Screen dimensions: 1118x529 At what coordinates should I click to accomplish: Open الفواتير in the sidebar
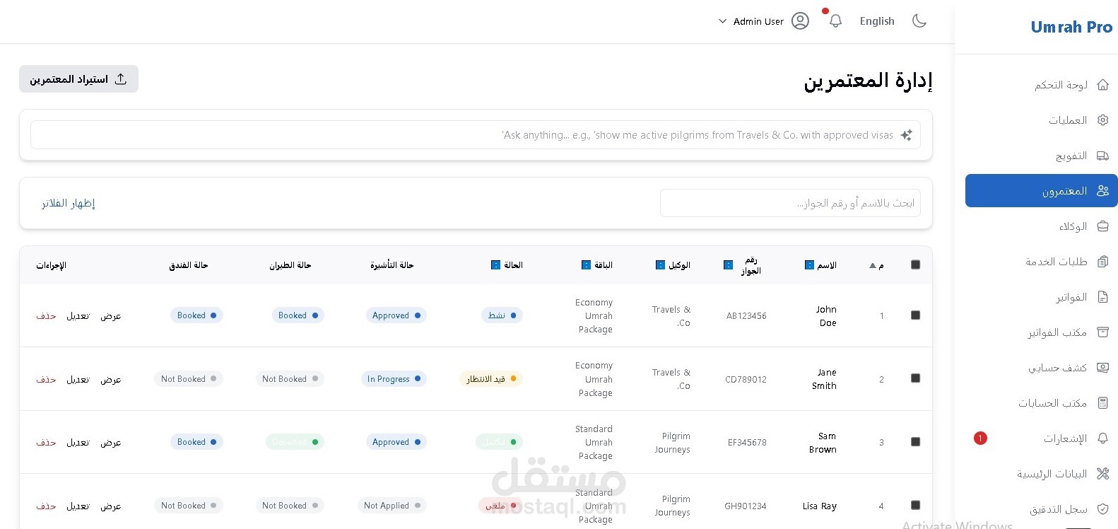click(1042, 297)
